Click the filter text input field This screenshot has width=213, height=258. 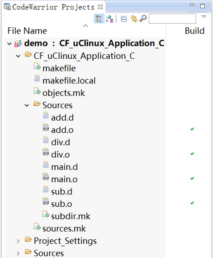click(172, 18)
